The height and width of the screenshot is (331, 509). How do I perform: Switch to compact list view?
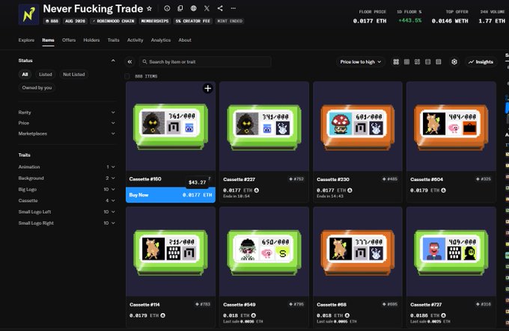pyautogui.click(x=428, y=62)
